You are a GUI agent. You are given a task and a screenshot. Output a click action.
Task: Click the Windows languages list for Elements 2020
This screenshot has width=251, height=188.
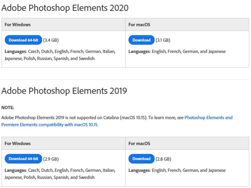[x=60, y=55]
